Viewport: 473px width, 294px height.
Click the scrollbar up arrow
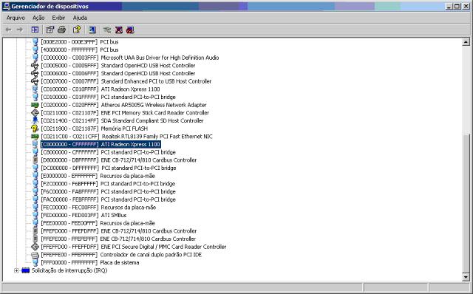(x=466, y=42)
